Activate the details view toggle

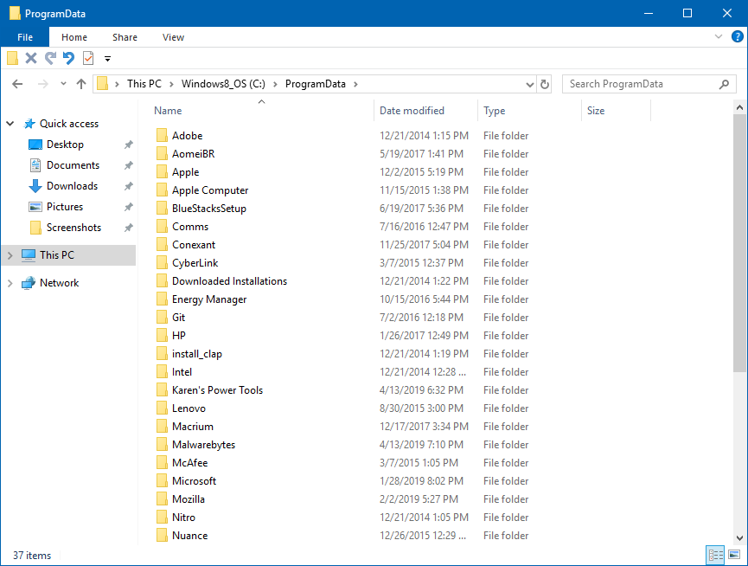(714, 555)
